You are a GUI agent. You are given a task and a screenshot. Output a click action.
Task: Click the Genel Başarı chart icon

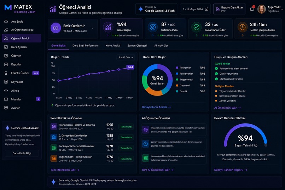click(108, 27)
